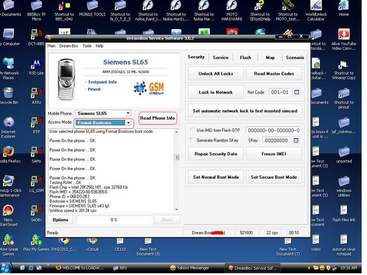Screen dimensions: 367x275
Task: Expand the Access Mode dropdown
Action: coord(128,123)
